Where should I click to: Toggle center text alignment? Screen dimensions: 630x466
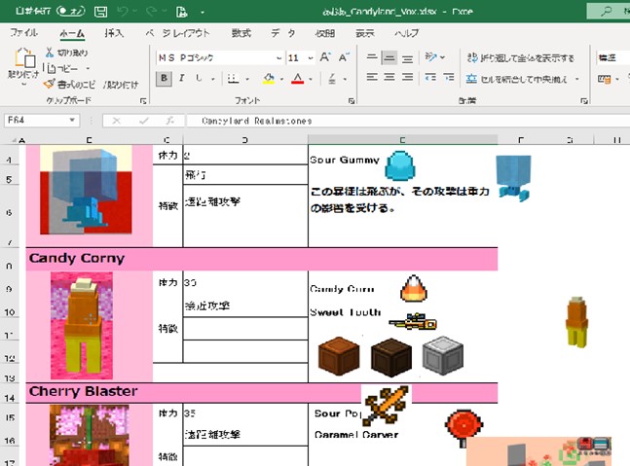pos(389,77)
